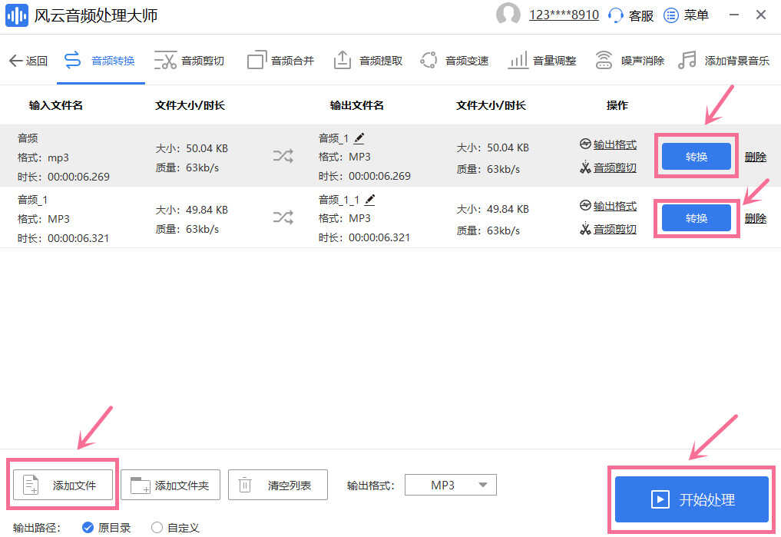The width and height of the screenshot is (781, 537).
Task: Open 输出格式 link for 音频_1 row
Action: pyautogui.click(x=608, y=206)
